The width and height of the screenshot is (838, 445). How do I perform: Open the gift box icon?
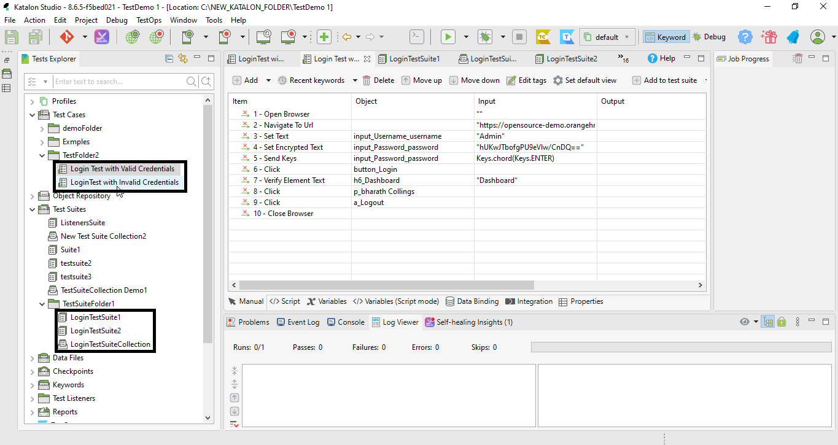point(769,37)
